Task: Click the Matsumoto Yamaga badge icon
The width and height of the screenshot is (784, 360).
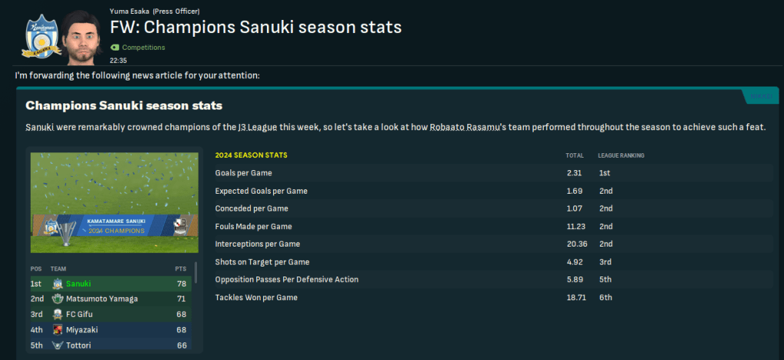Action: coord(58,299)
